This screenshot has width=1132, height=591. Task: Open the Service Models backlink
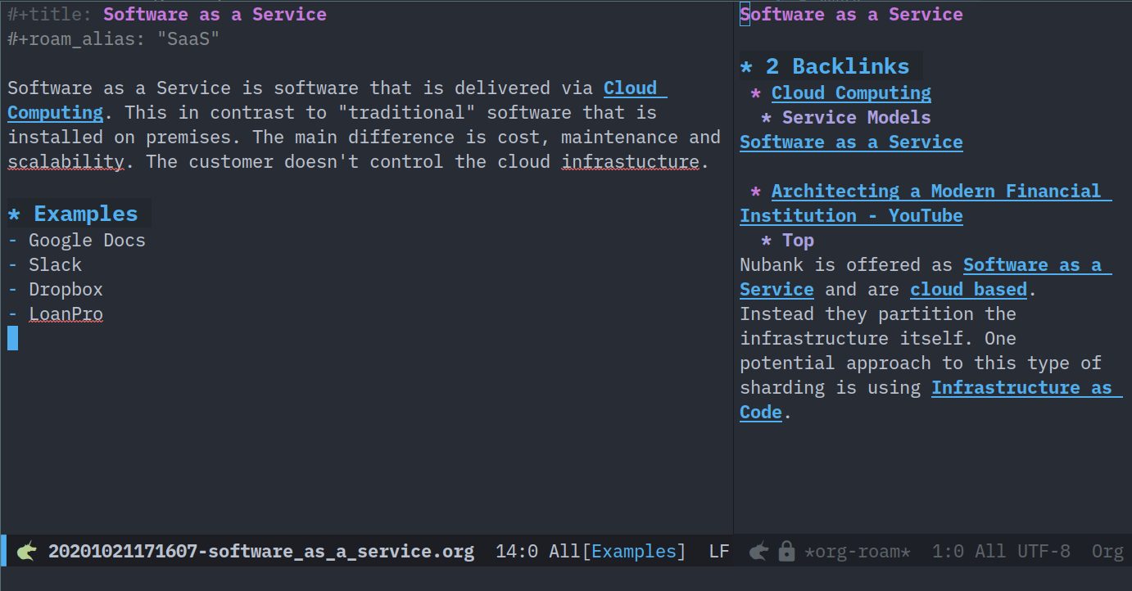(x=855, y=117)
